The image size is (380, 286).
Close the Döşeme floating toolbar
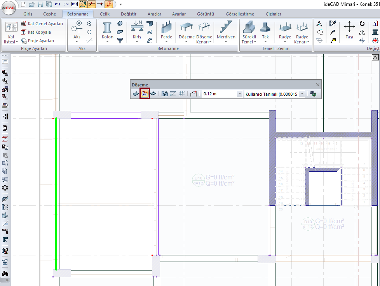point(317,84)
